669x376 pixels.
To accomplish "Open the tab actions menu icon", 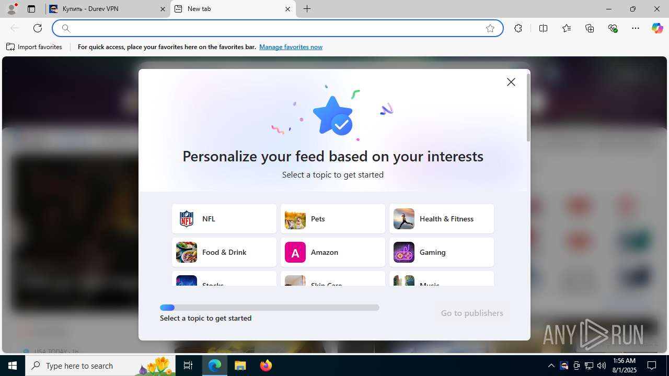I will click(x=31, y=9).
